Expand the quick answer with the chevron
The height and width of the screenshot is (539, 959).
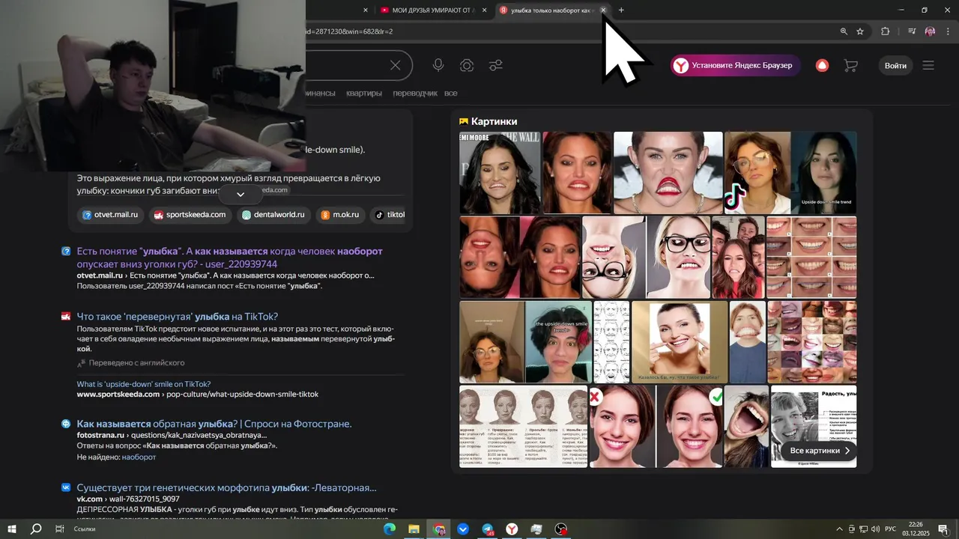tap(240, 194)
